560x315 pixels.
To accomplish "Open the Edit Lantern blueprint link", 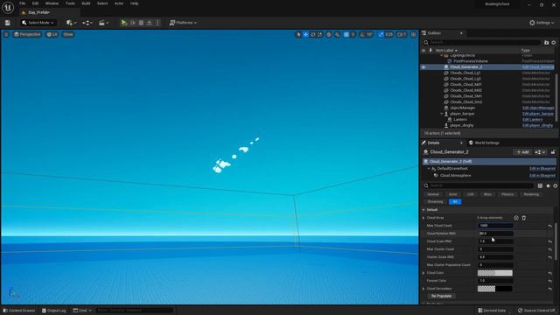I will [x=532, y=120].
